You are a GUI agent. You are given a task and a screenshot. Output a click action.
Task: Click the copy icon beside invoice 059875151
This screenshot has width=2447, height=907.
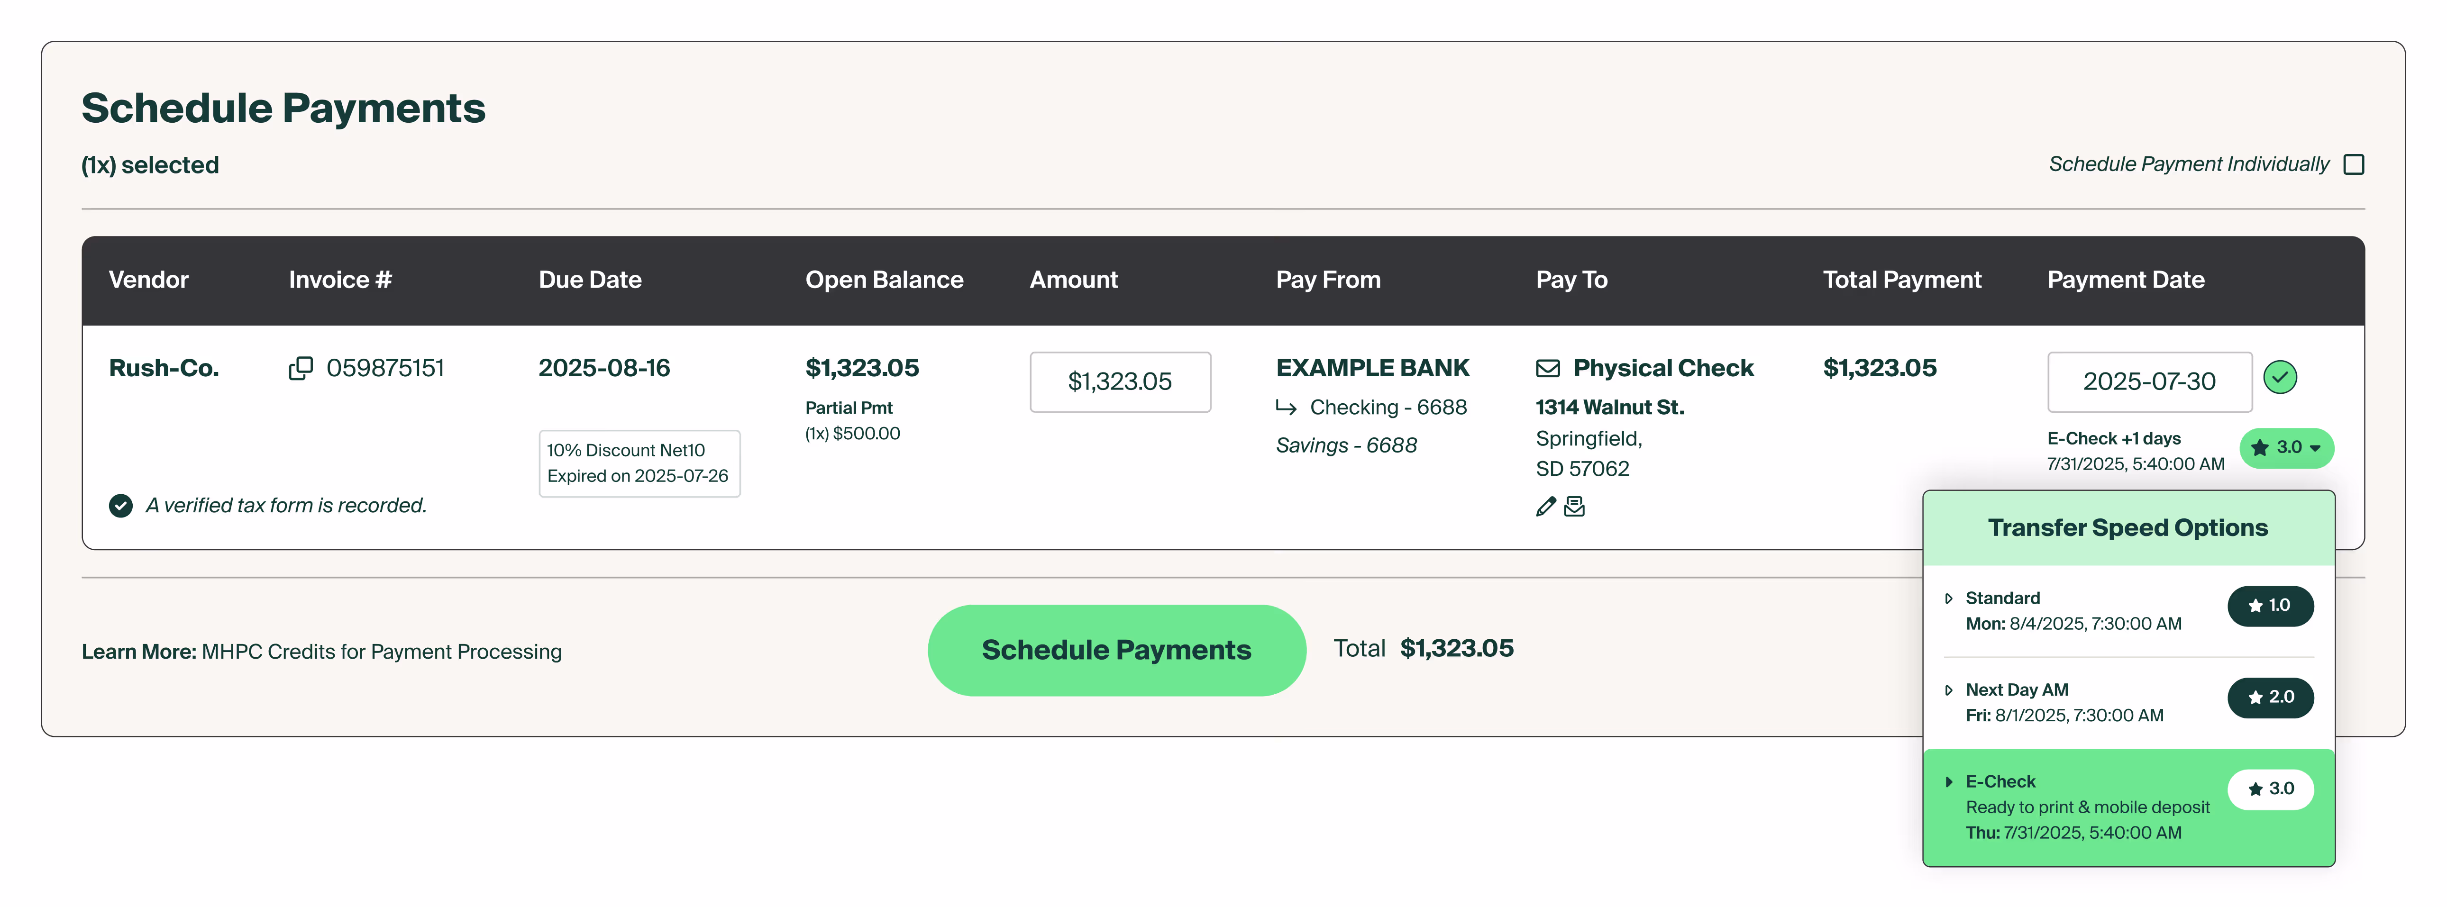300,368
